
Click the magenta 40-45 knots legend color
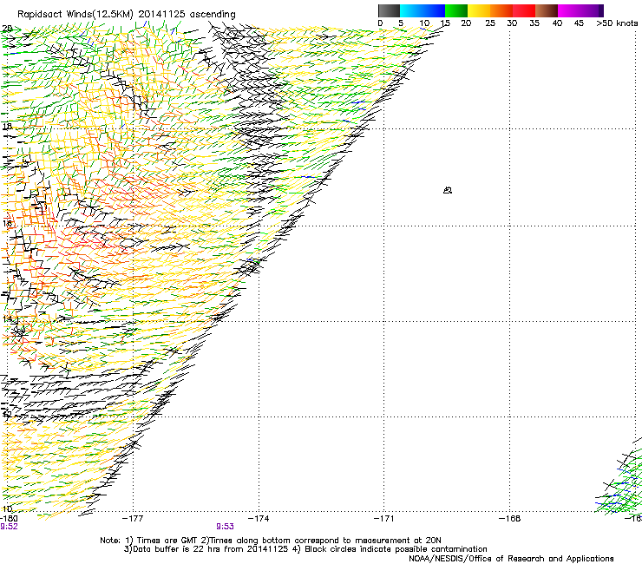(569, 10)
